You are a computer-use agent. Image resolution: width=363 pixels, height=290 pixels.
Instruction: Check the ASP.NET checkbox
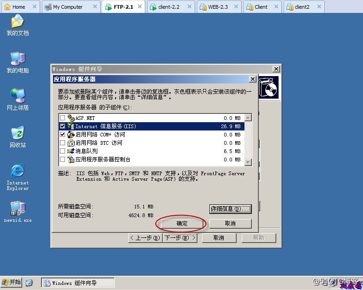(x=63, y=118)
